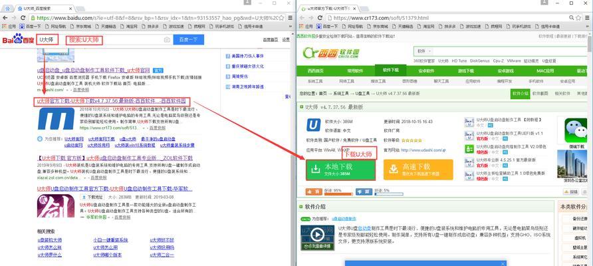Click the 本地下载 green download button
The image size is (593, 266).
pyautogui.click(x=341, y=170)
